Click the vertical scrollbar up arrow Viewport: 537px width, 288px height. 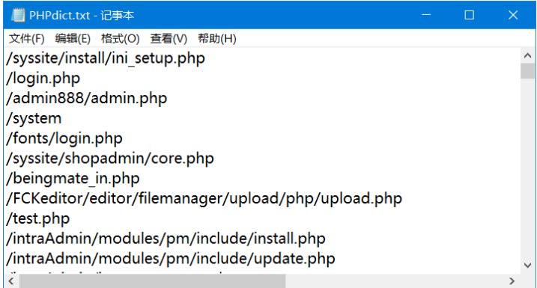(528, 56)
